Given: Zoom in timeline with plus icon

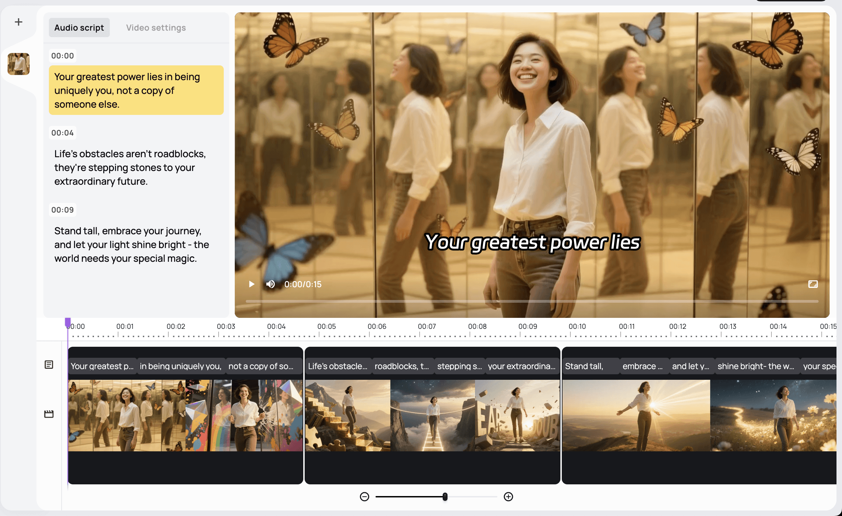Looking at the screenshot, I should coord(508,497).
